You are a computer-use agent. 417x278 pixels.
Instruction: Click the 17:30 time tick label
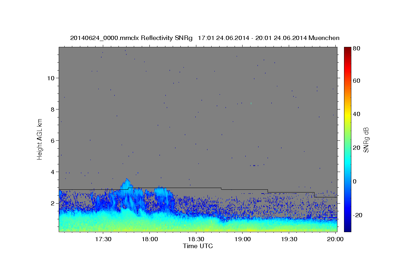click(x=103, y=240)
